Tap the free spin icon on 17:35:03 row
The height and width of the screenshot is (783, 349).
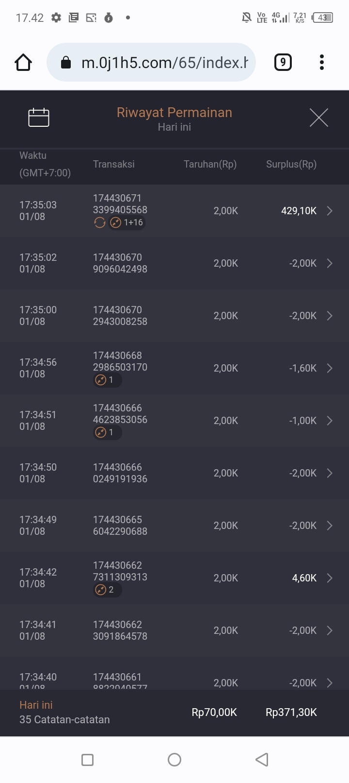99,223
